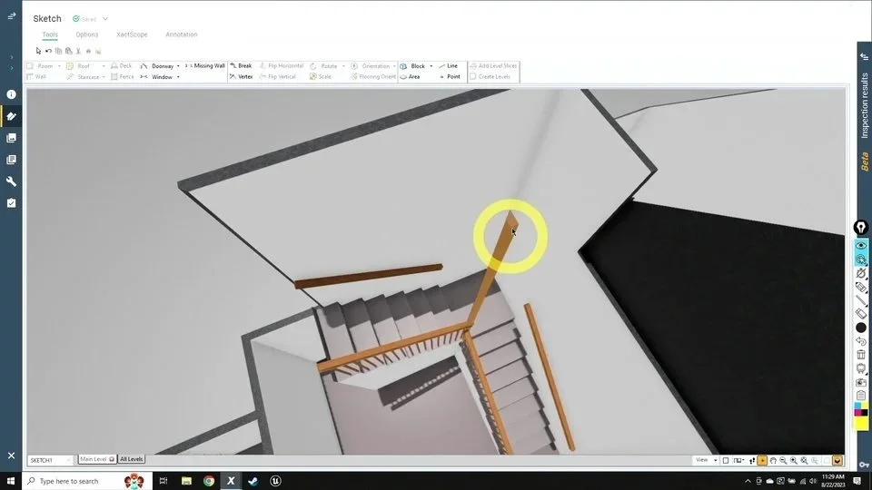
Task: Open Unreal Engine from the taskbar
Action: [x=275, y=481]
